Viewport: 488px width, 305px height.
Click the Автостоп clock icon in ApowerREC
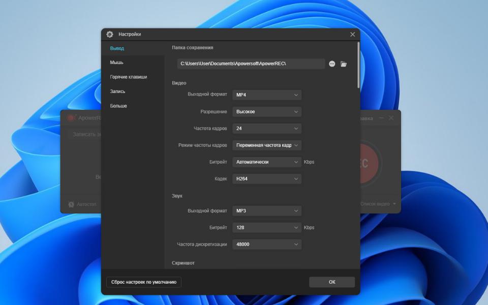(71, 204)
